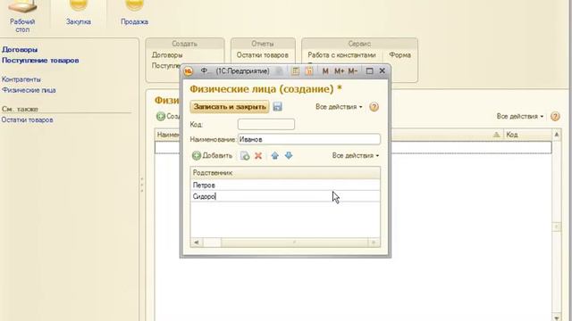Viewport: 572px width, 321px height.
Task: Open Все действия menu in background list window
Action: click(x=520, y=117)
